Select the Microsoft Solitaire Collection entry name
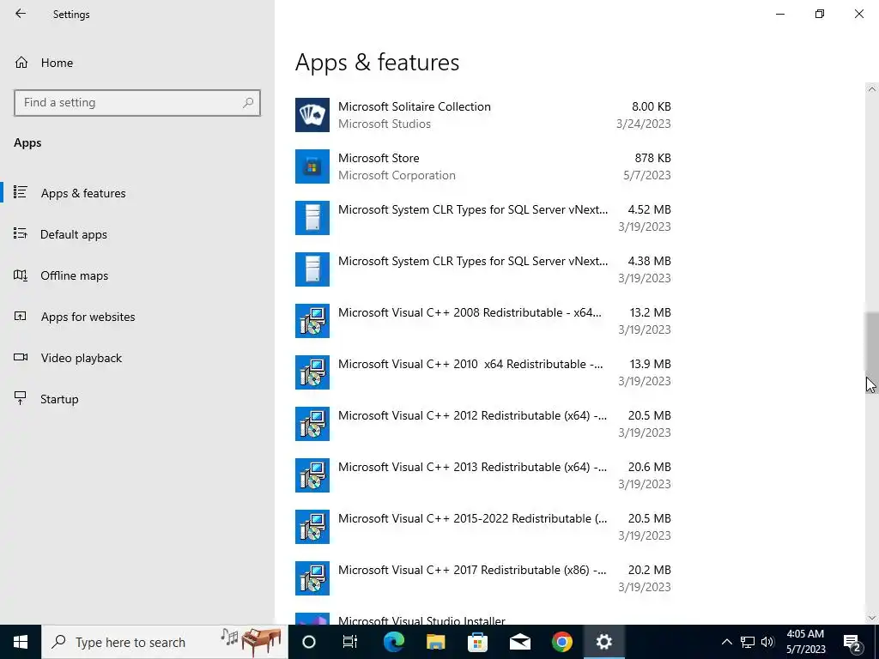 pos(415,106)
